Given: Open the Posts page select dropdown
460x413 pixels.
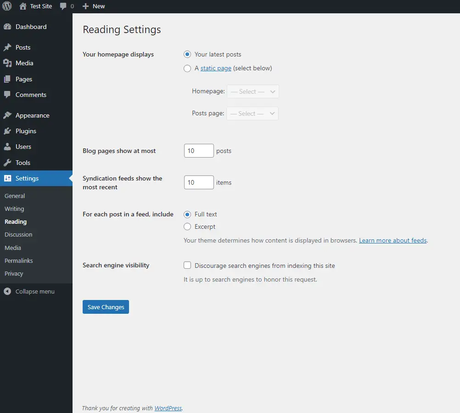Looking at the screenshot, I should coord(252,113).
